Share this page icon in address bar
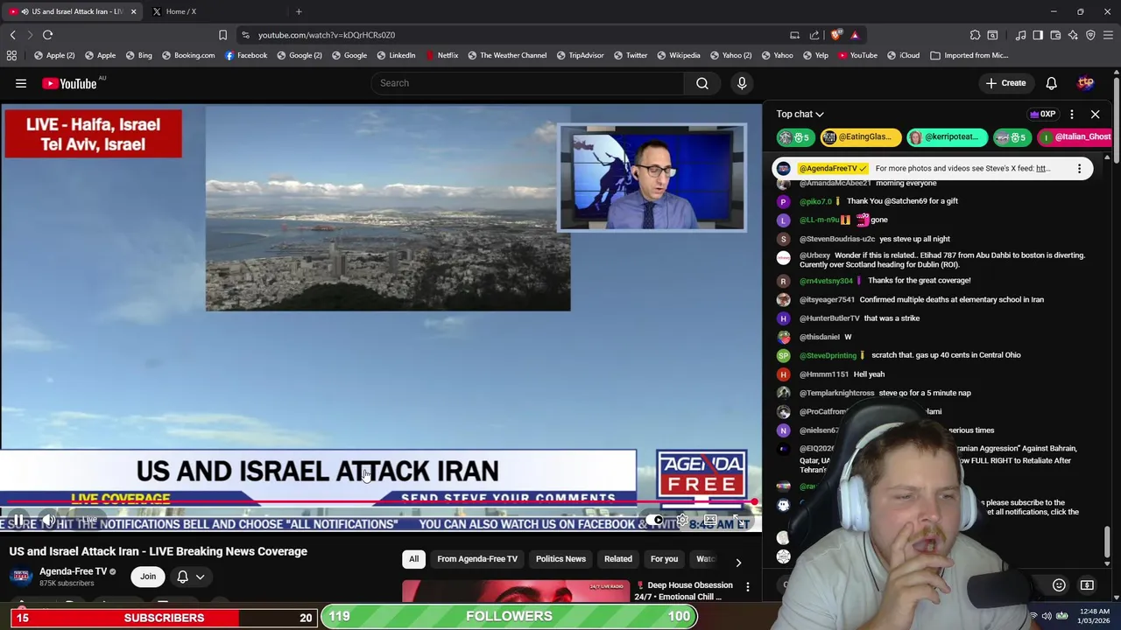This screenshot has width=1121, height=630. [x=814, y=35]
